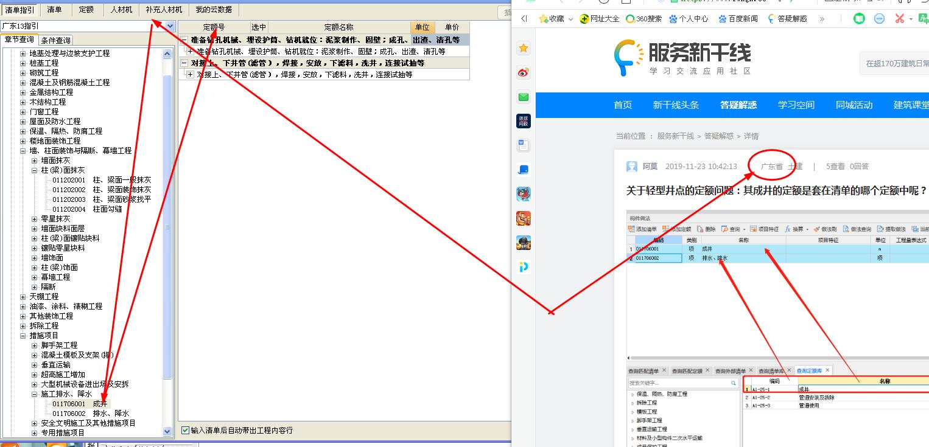
Task: Expand the 桩基工程 tree node
Action: pyautogui.click(x=23, y=63)
